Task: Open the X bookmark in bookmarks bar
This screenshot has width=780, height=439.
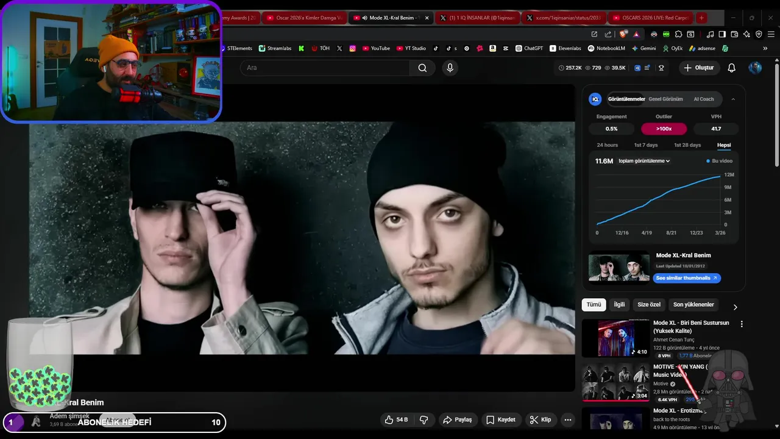Action: [339, 48]
